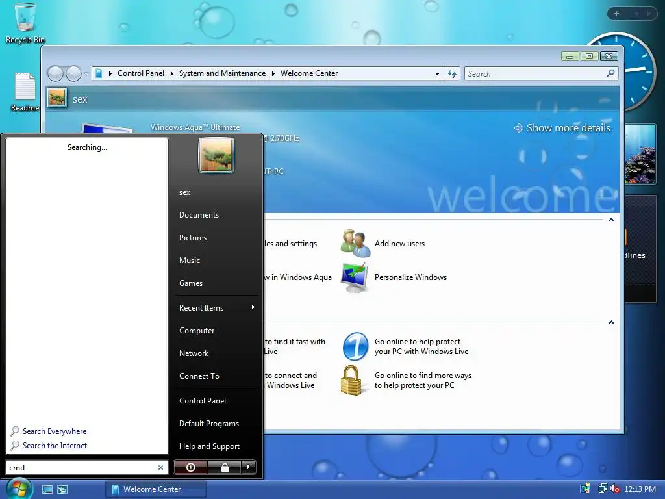Click the padlock icon for PC protection
The image size is (665, 499).
click(351, 380)
